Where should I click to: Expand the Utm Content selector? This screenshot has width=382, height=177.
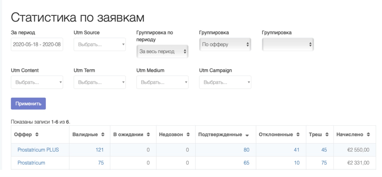[37, 82]
